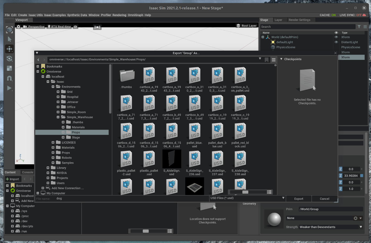Select the Scale tool in left toolbar
The height and width of the screenshot is (243, 371).
[9, 68]
